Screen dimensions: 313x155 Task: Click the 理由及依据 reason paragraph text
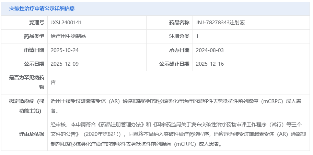(176, 134)
